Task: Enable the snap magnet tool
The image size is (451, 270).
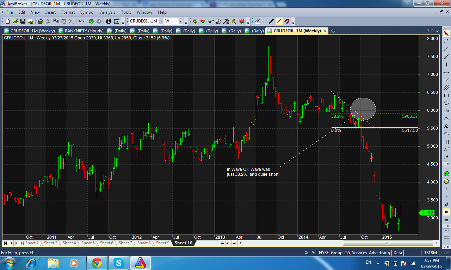Action: pyautogui.click(x=287, y=21)
